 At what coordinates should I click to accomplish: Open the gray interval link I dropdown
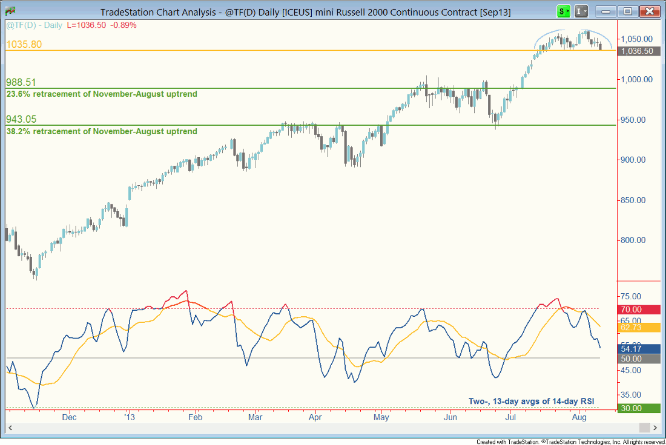pos(581,11)
